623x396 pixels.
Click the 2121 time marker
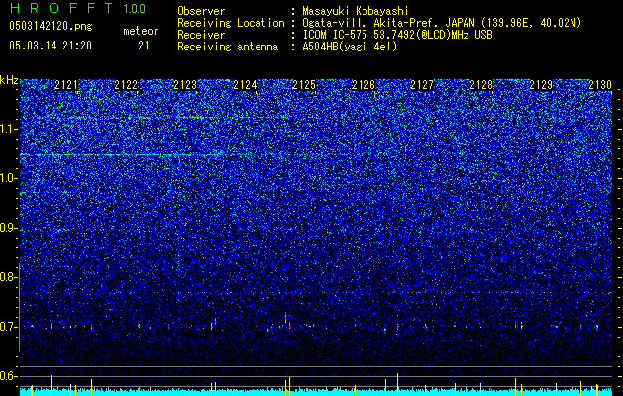66,85
